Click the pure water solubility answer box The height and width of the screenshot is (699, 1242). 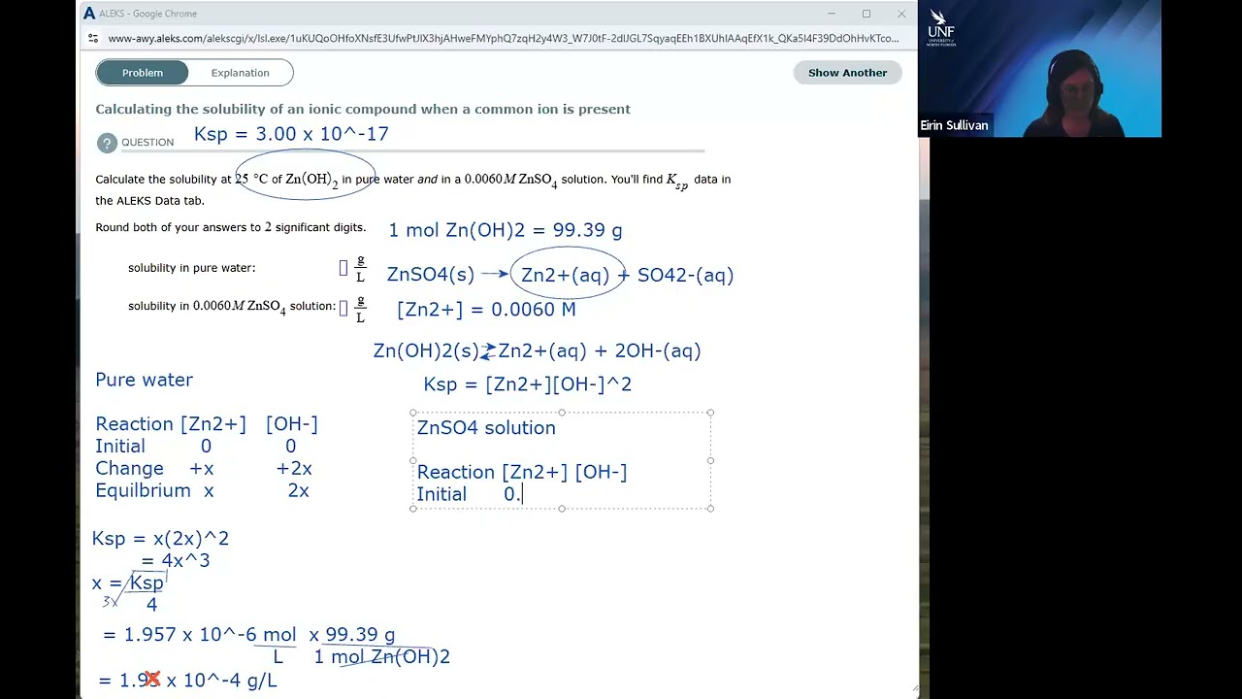tap(343, 268)
